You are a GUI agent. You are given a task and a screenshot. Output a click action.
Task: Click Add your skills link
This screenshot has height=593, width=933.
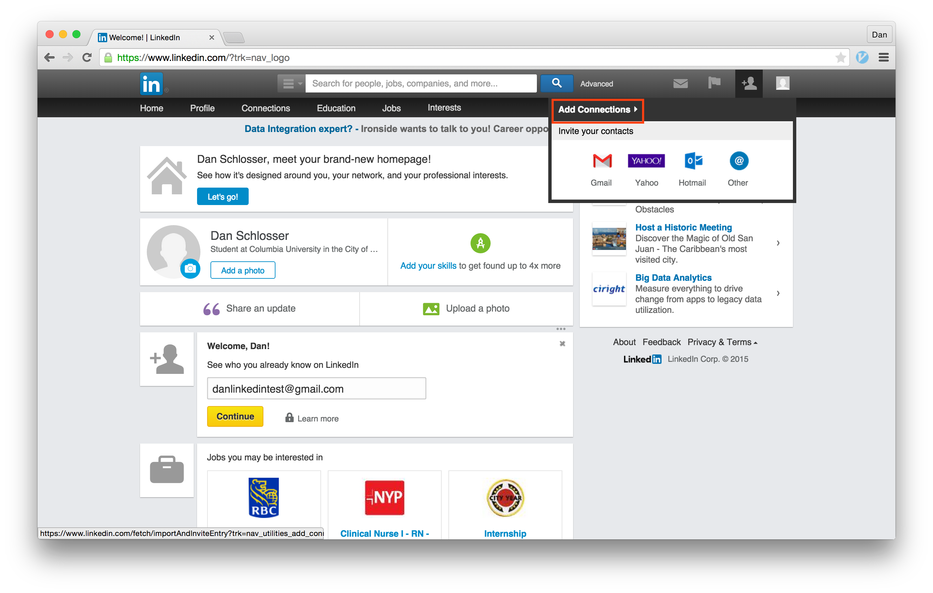(x=428, y=266)
